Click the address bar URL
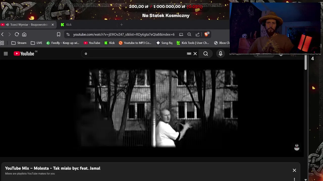Image resolution: width=323 pixels, height=181 pixels. (124, 34)
